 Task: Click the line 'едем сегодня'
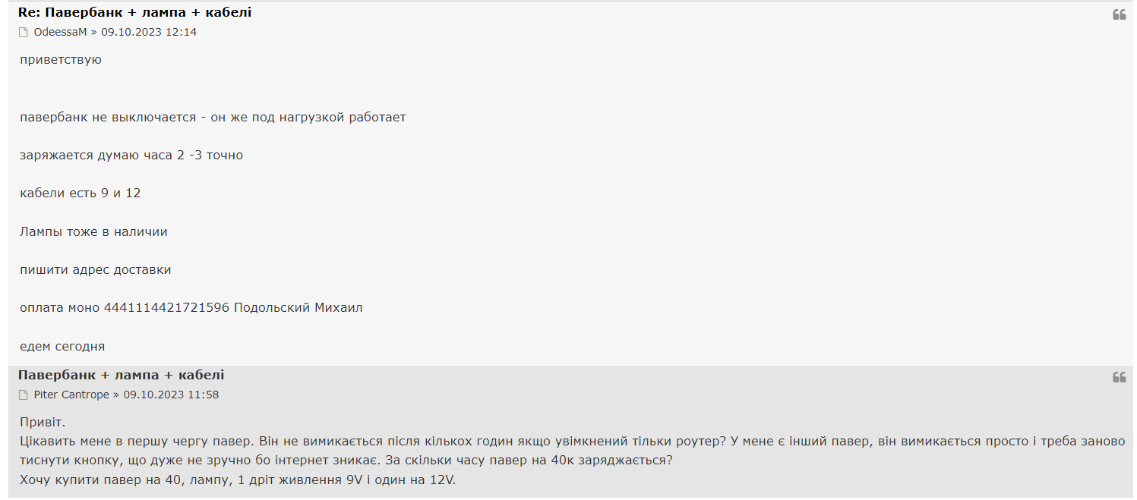coord(62,347)
